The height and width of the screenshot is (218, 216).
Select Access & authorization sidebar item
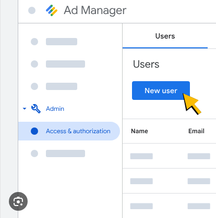coord(69,131)
